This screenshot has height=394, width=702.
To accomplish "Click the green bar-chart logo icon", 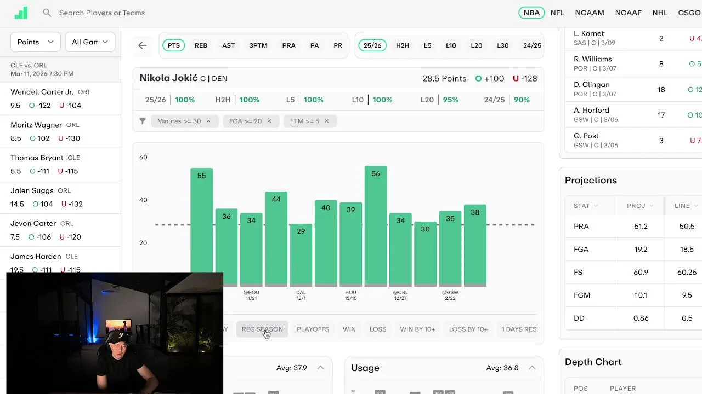I will click(21, 13).
